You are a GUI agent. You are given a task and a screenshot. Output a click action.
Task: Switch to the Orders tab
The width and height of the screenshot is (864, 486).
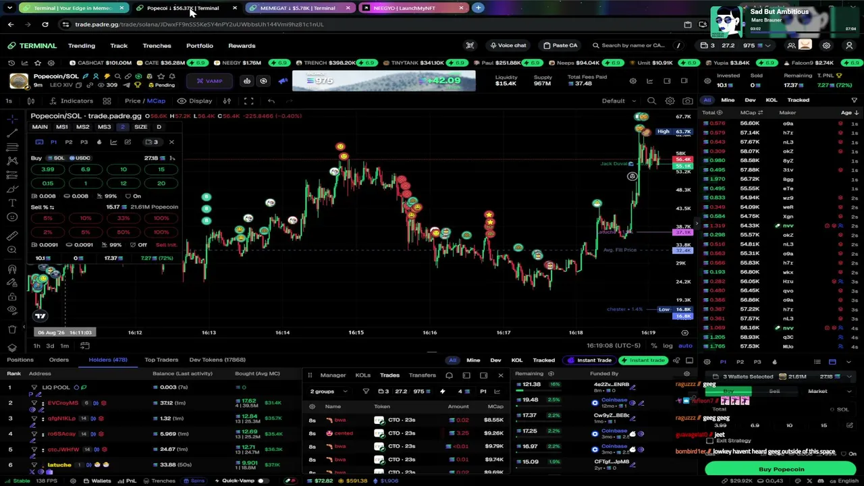(x=59, y=360)
